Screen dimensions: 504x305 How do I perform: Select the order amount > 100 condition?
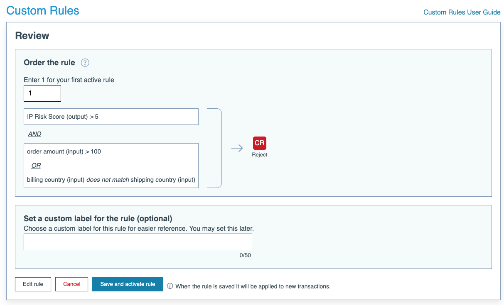click(64, 151)
